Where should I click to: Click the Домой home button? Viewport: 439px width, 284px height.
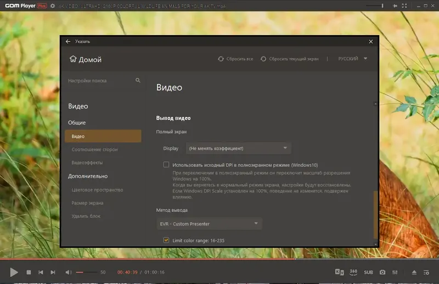tap(86, 59)
